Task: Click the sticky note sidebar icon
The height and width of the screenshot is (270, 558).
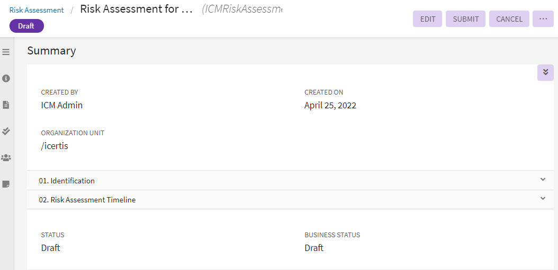Action: click(6, 184)
